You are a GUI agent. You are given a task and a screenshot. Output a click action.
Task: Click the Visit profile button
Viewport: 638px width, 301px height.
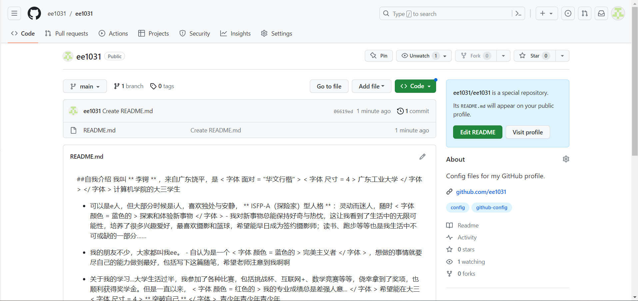pos(528,132)
